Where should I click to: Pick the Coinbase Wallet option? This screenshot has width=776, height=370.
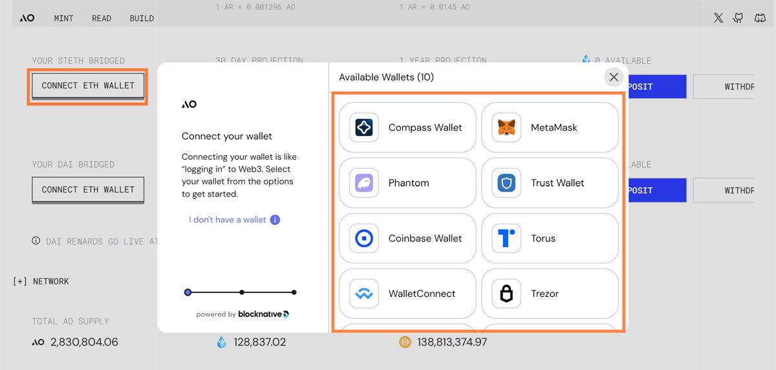tap(407, 238)
